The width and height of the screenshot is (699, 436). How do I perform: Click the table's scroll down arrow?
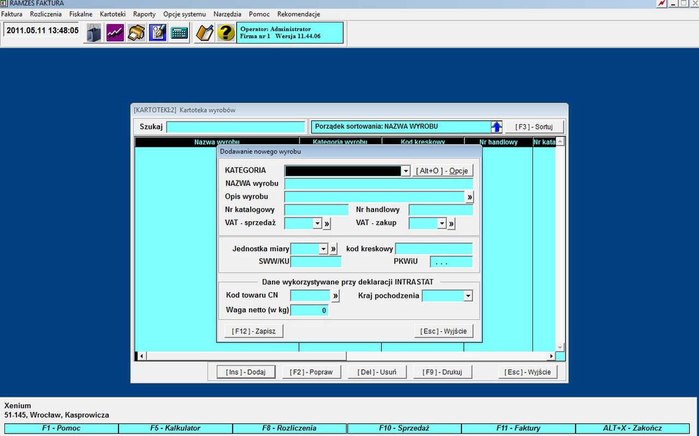coord(560,347)
